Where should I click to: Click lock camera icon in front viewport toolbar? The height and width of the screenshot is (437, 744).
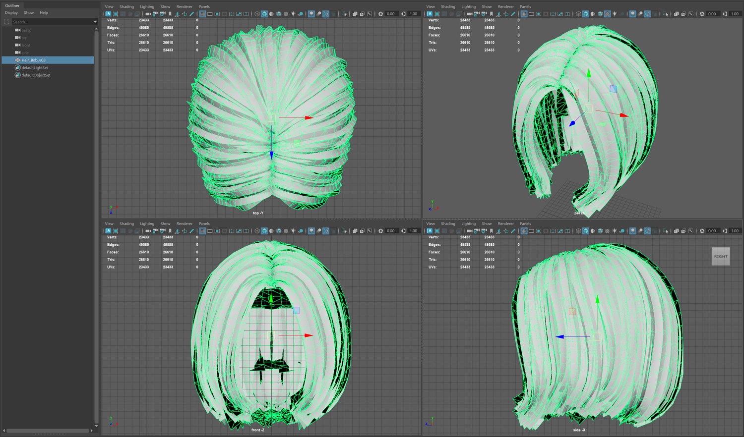click(x=155, y=231)
